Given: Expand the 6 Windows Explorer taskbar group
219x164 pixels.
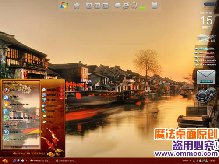Looking at the screenshot, I should [40, 161].
